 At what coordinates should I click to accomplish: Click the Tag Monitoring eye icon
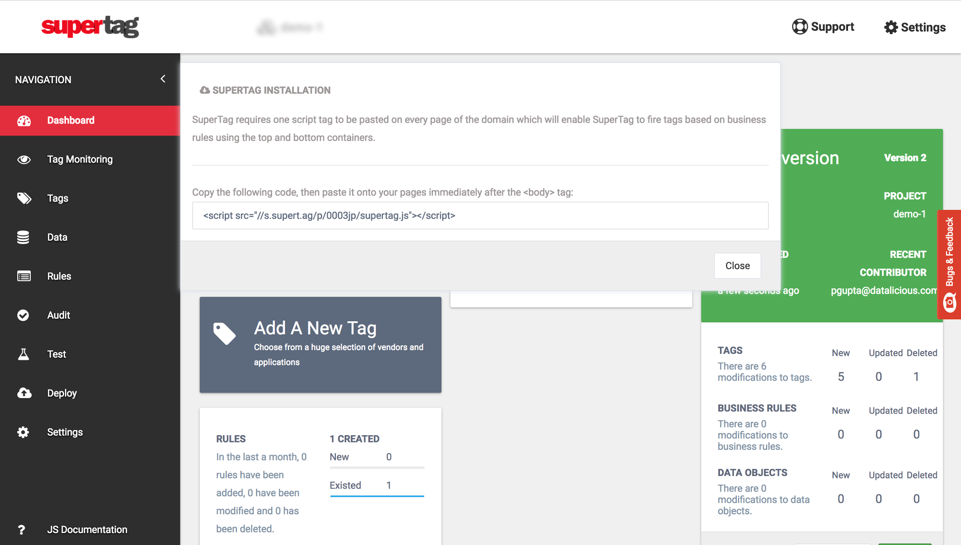coord(24,159)
